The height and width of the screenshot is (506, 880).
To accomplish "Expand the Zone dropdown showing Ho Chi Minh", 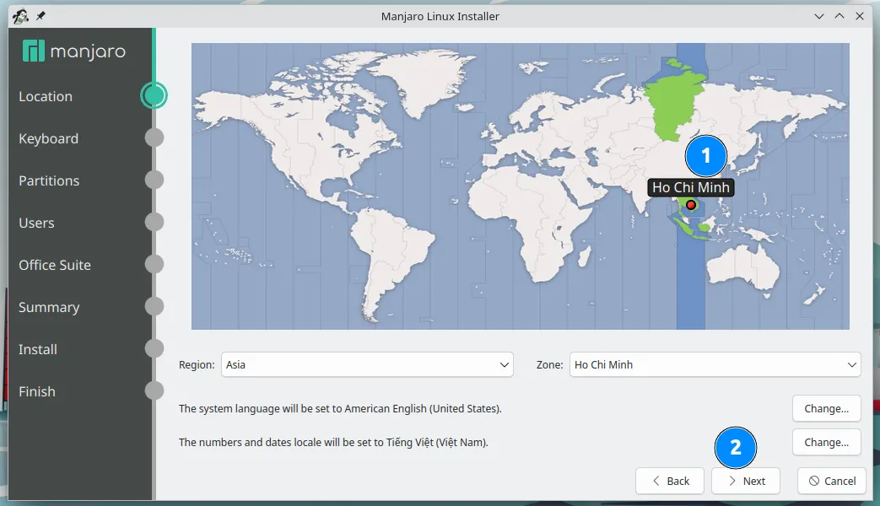I will pyautogui.click(x=715, y=364).
